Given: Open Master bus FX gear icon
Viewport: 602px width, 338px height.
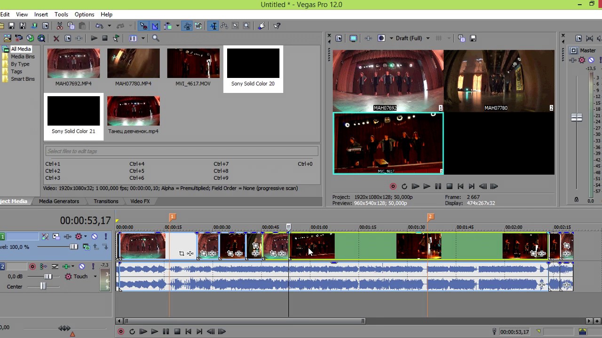Looking at the screenshot, I should tap(582, 60).
